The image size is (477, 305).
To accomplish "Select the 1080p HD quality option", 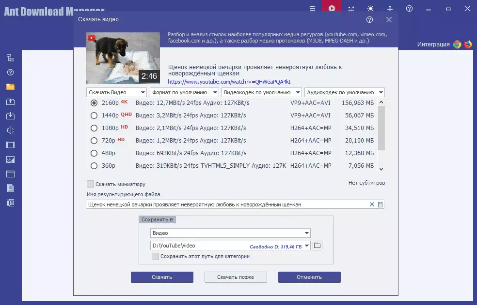I will coord(94,128).
